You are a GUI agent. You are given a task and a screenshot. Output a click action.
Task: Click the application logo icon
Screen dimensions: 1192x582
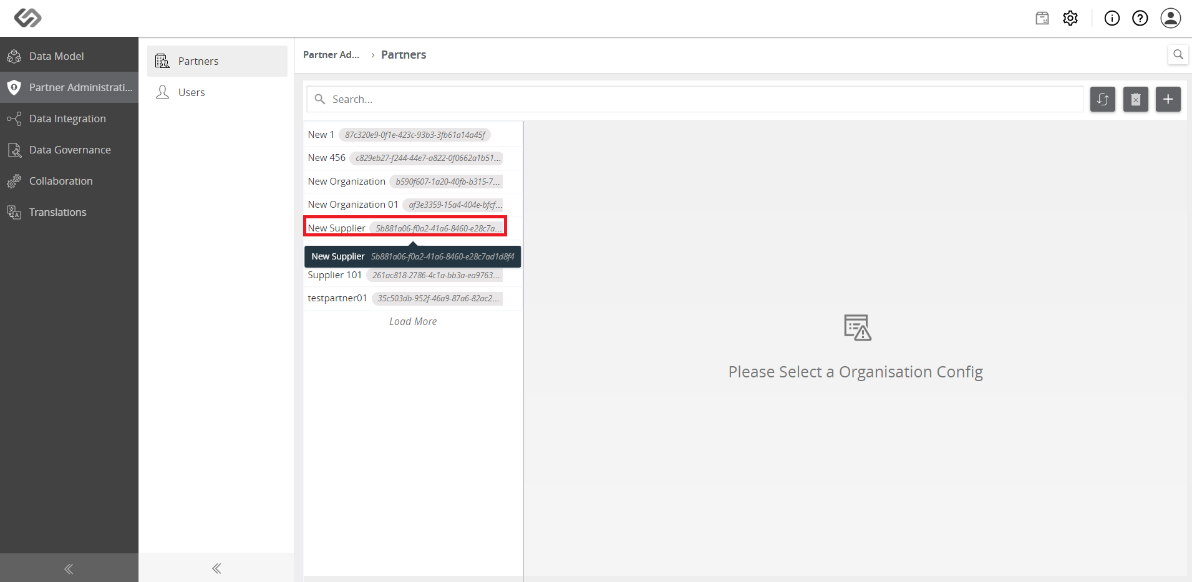[28, 17]
